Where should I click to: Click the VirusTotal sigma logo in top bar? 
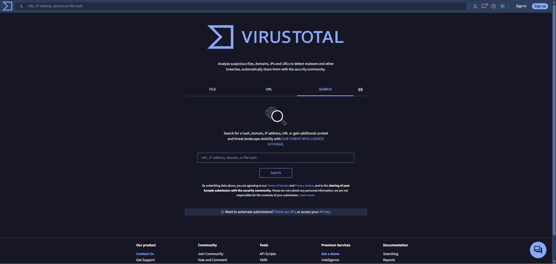pyautogui.click(x=7, y=6)
